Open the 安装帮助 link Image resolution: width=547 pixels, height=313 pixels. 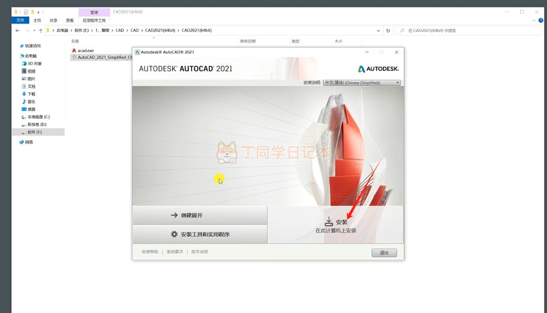(150, 252)
